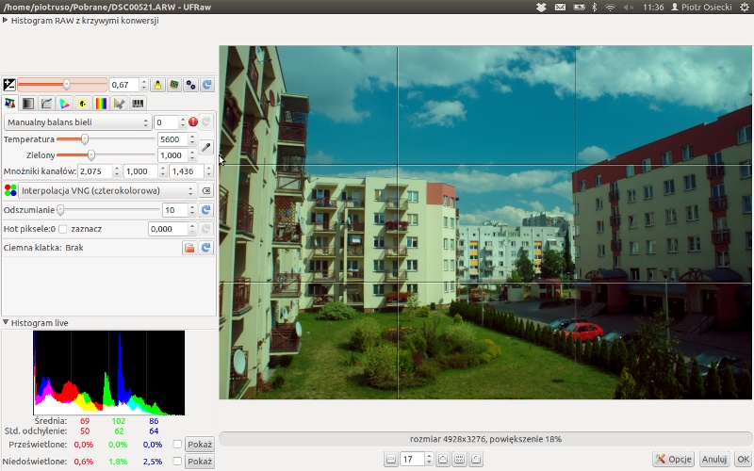The image size is (754, 471).
Task: Clear the interpolation smoothing option
Action: tap(206, 190)
